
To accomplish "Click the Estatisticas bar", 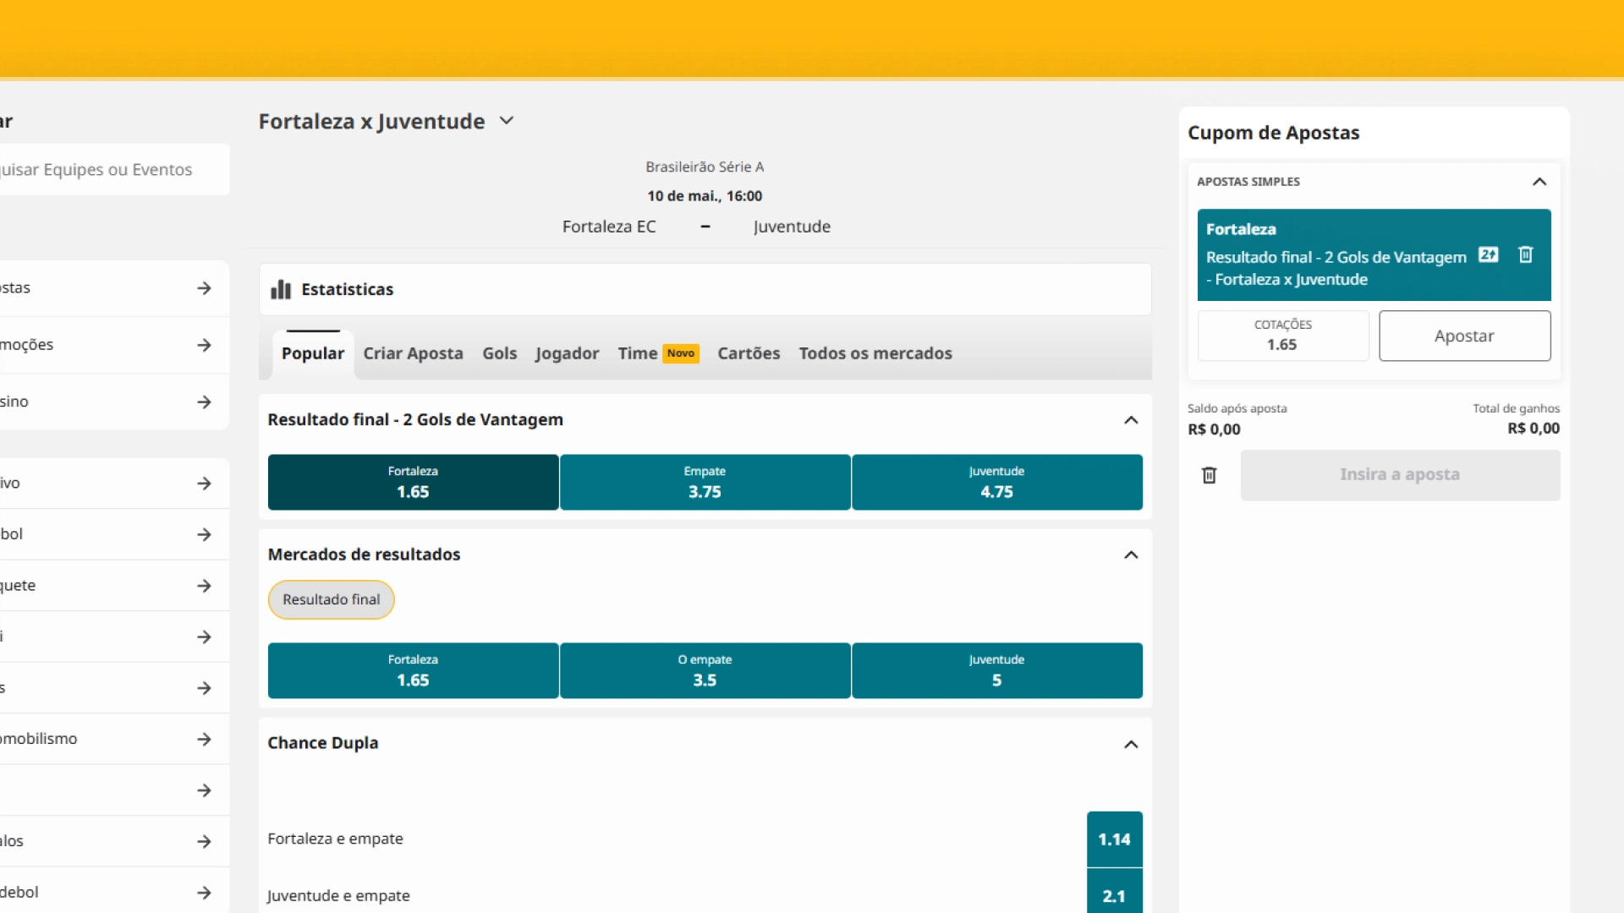I will pyautogui.click(x=705, y=289).
